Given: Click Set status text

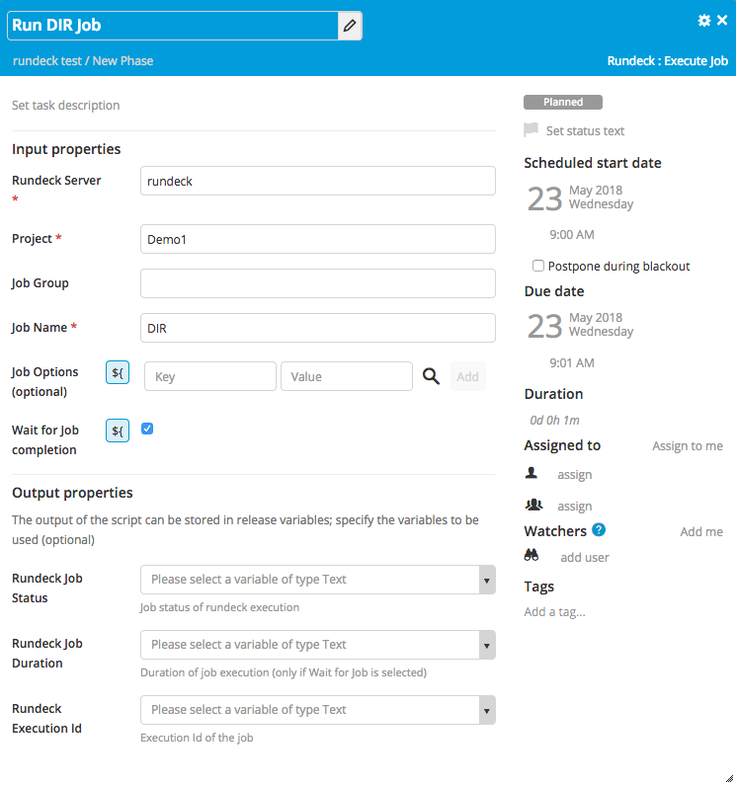Looking at the screenshot, I should coord(585,130).
